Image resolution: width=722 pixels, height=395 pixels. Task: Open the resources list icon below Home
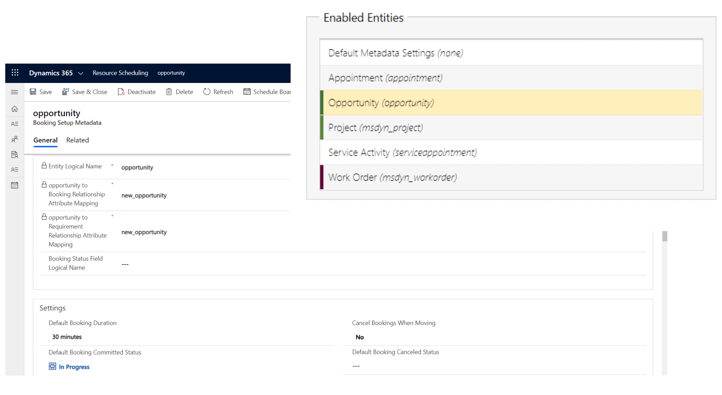click(15, 124)
